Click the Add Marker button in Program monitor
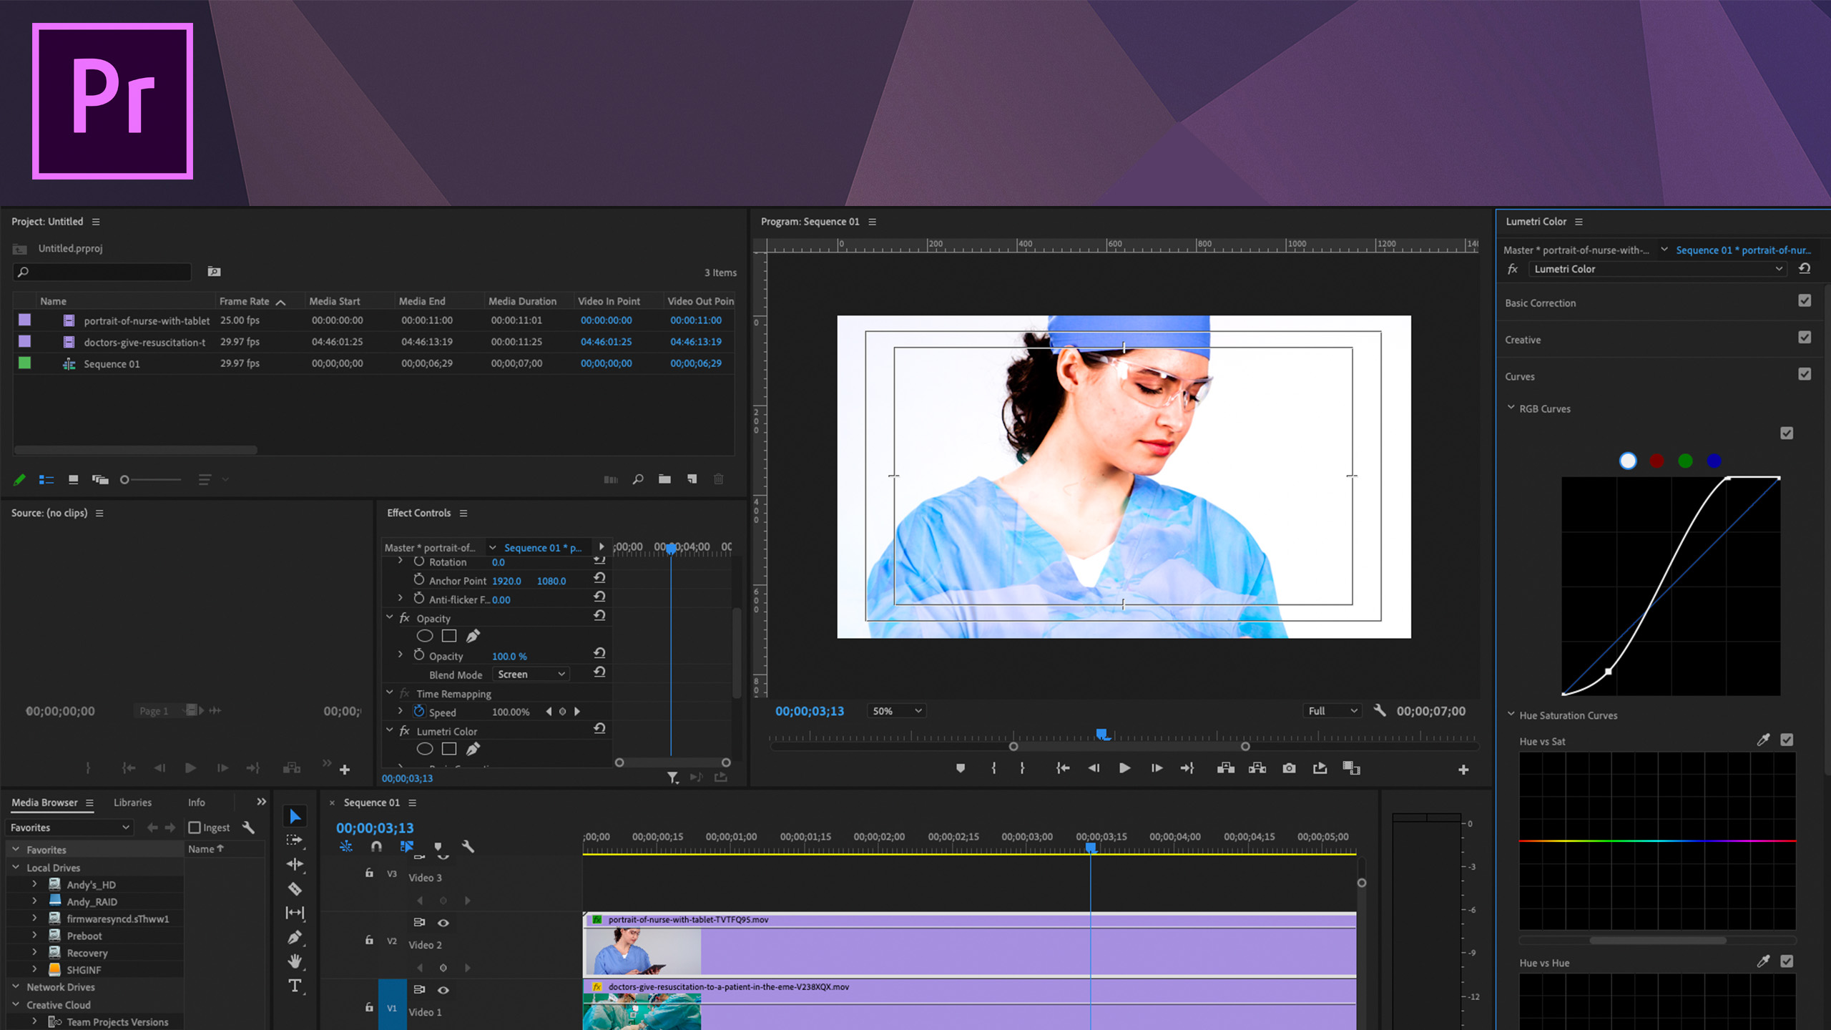The image size is (1831, 1030). (961, 768)
